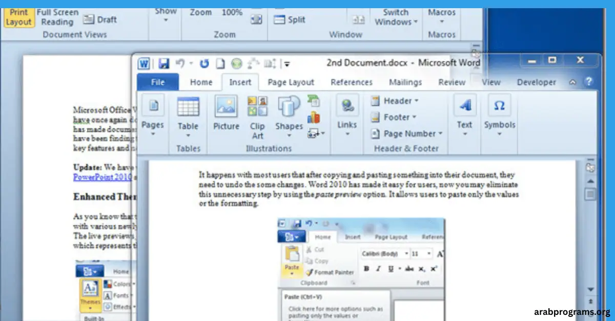Click the SmartArt icon in Illustrations group
This screenshot has width=615, height=321.
point(314,101)
